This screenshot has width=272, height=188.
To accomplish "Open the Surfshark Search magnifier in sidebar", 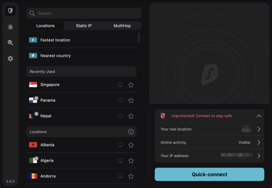I will coord(10,43).
